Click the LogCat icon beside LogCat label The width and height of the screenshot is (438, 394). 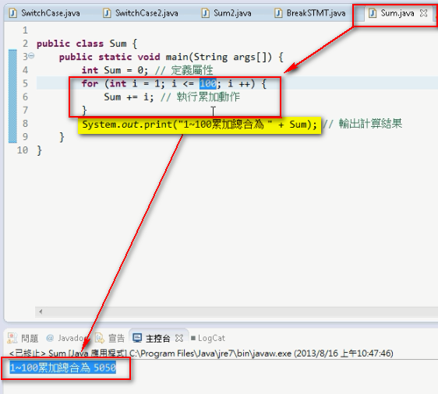click(193, 338)
